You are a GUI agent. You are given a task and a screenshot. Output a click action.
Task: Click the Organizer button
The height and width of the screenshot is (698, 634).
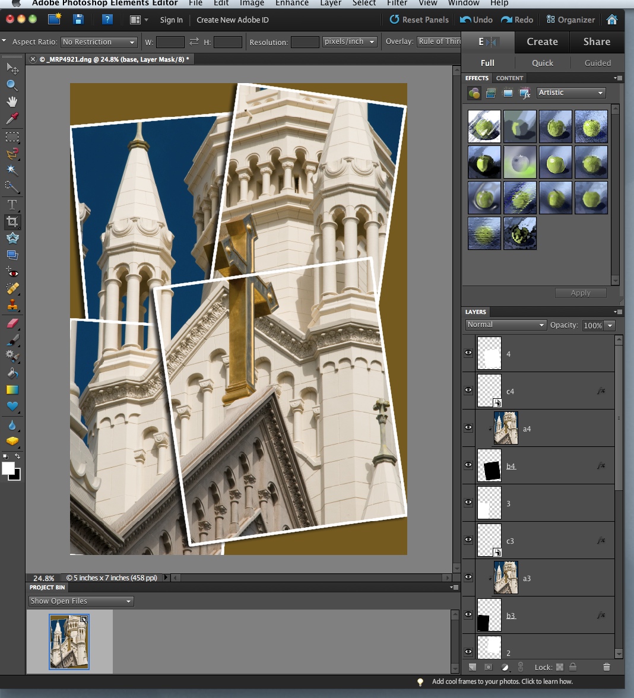[x=570, y=20]
